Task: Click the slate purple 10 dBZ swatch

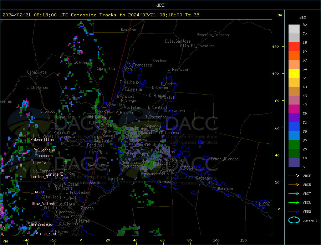Action: [294, 163]
